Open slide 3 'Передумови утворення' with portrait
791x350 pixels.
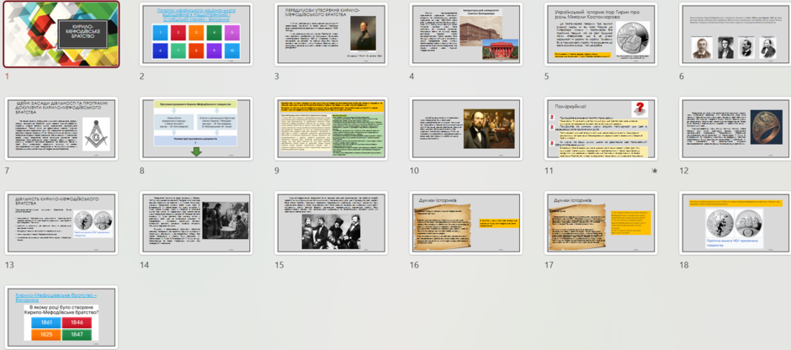click(x=331, y=34)
